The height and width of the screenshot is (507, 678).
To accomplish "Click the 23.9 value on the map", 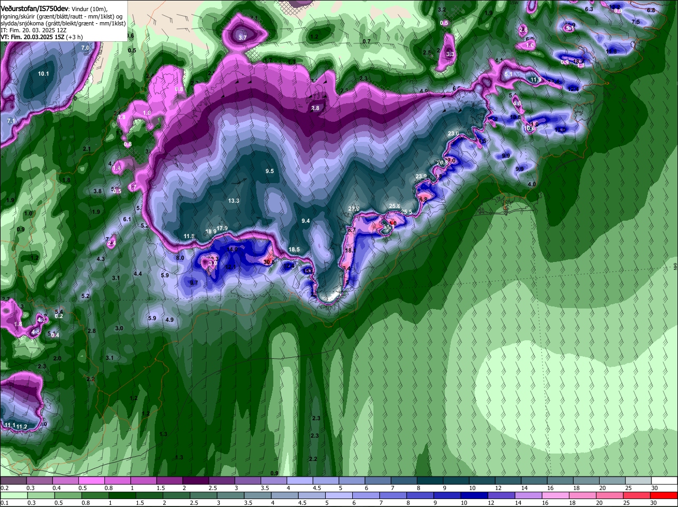I will coord(421,176).
